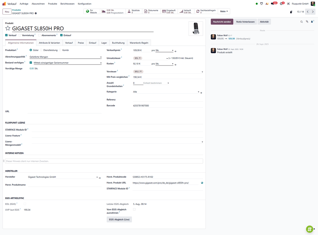This screenshot has height=235, width=318.
Task: Open the VoIP phone icon in top bar
Action: (x=262, y=4)
